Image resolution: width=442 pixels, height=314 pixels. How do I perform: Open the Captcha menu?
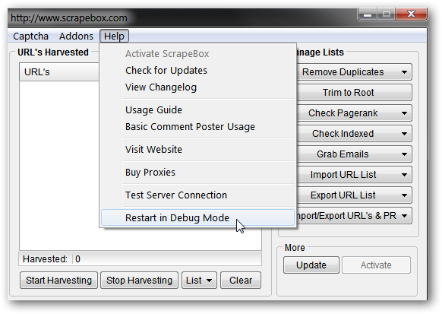(30, 36)
